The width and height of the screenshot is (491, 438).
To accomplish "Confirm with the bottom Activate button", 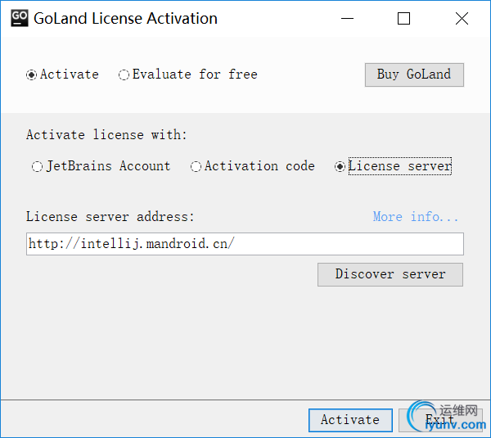I will 350,420.
